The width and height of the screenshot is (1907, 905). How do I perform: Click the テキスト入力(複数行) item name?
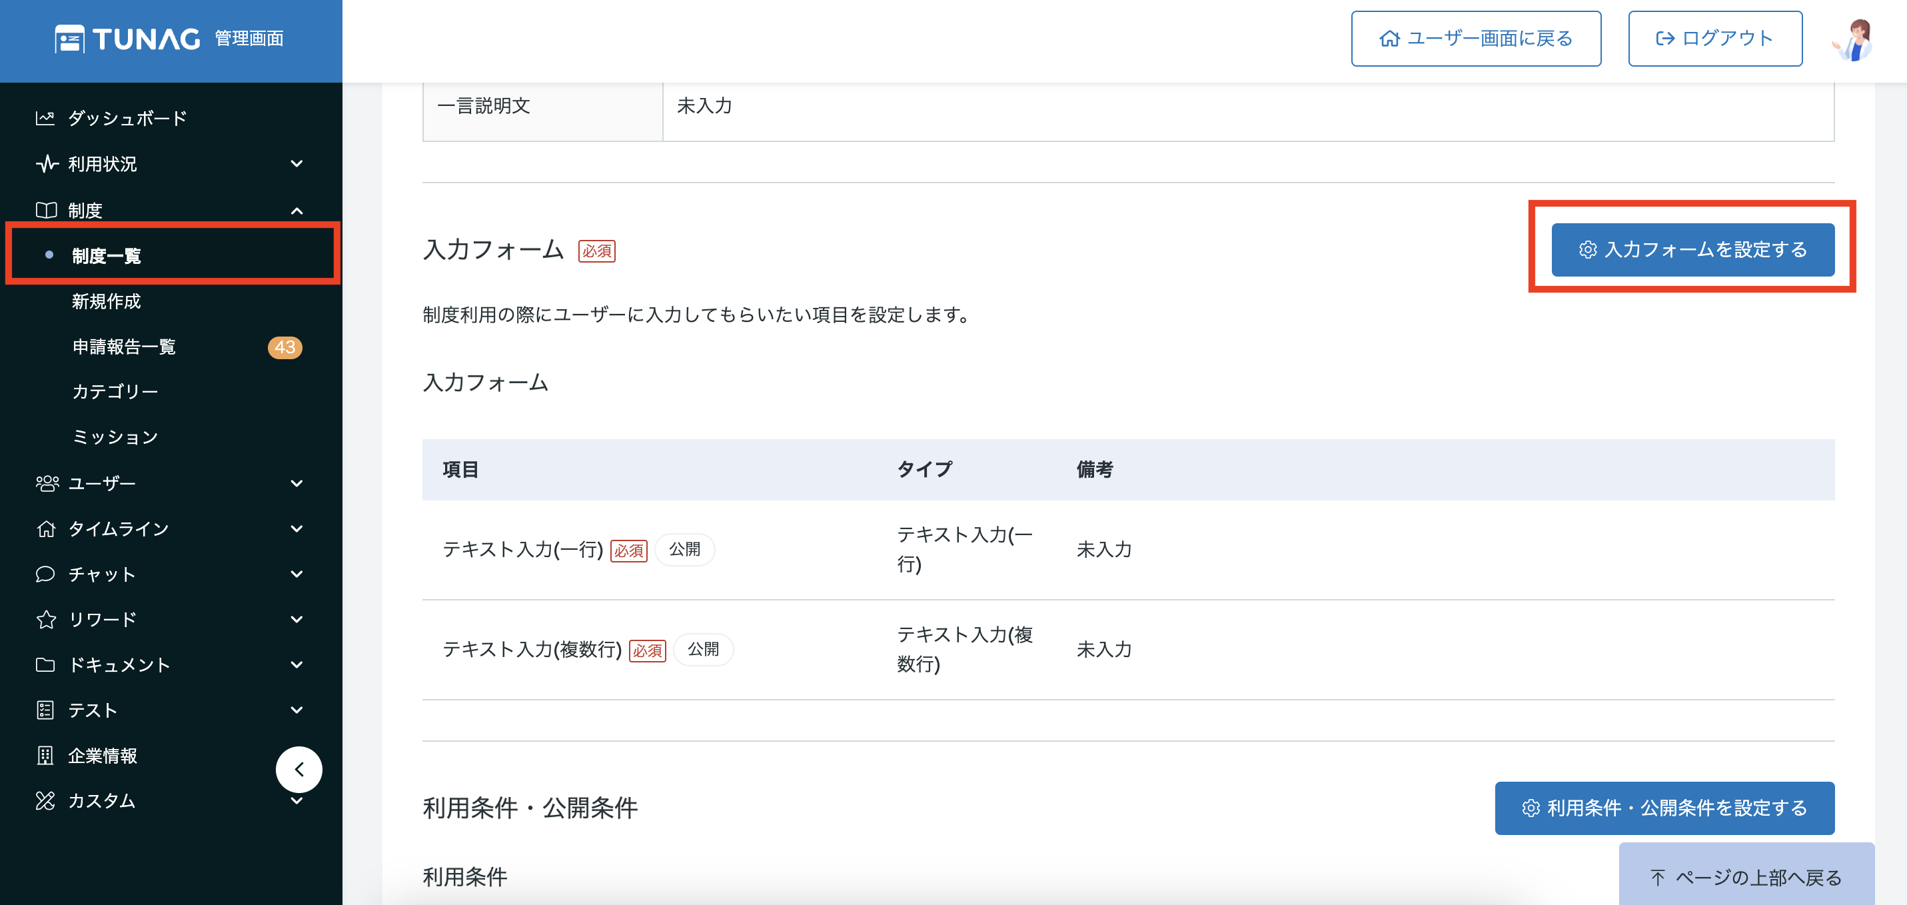pos(532,650)
